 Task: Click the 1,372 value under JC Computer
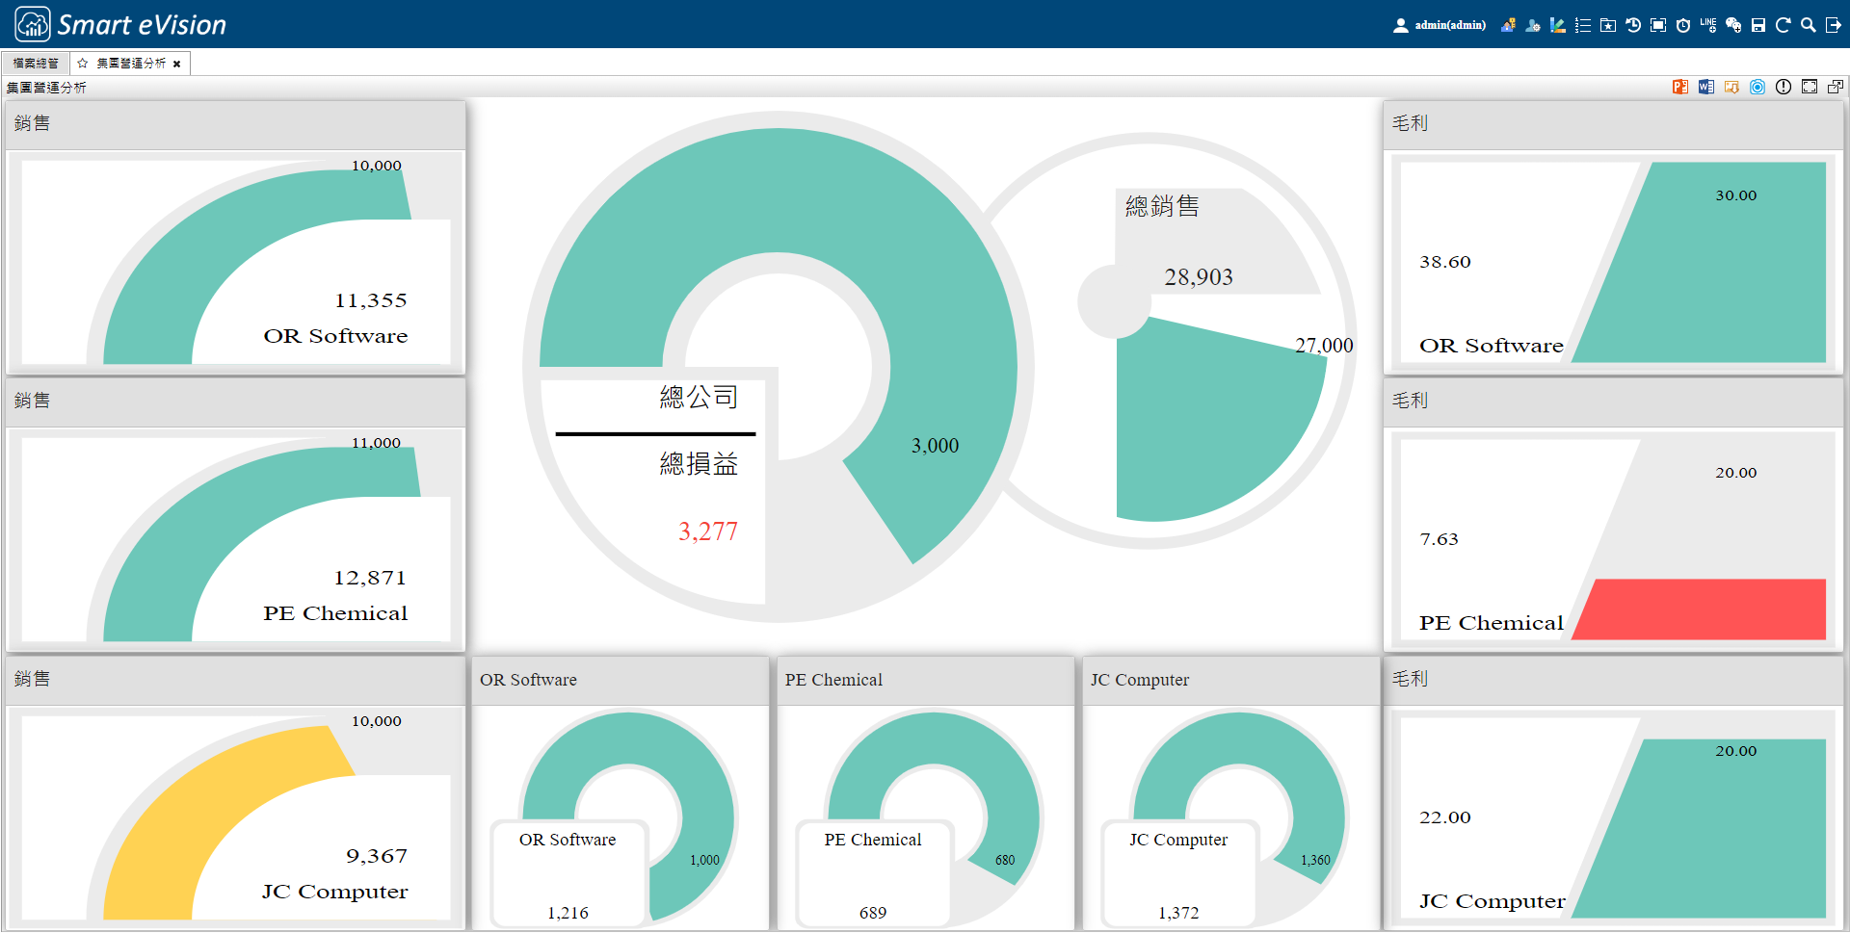pyautogui.click(x=1178, y=913)
